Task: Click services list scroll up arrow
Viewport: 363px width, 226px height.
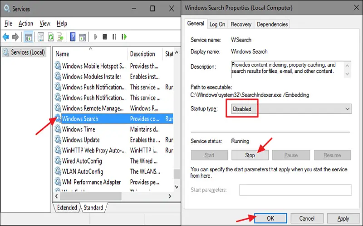Action: [x=177, y=52]
